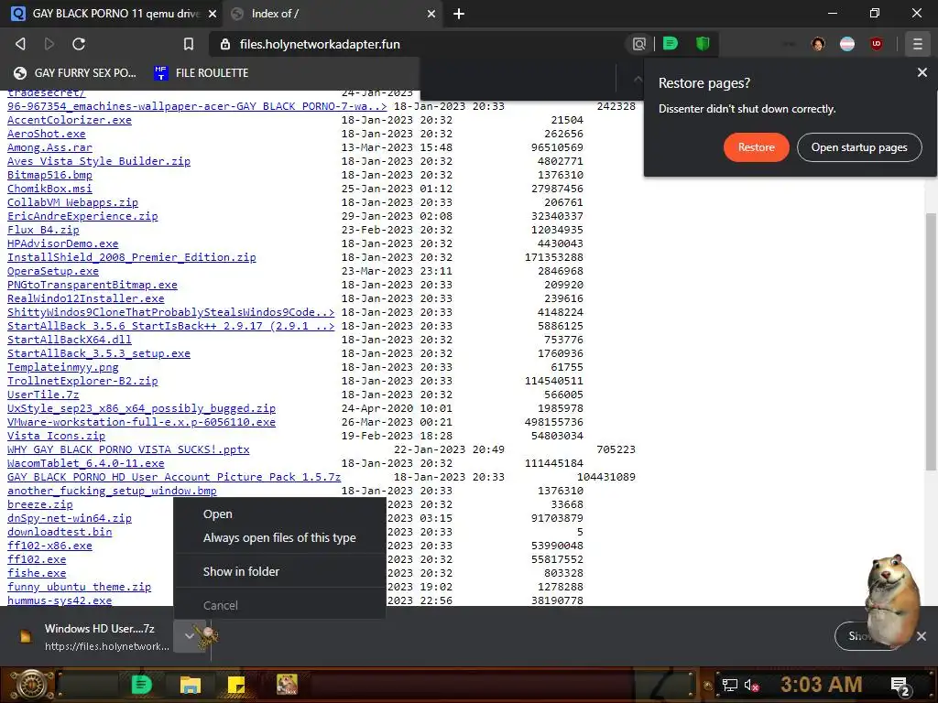Open Sticky Notes from the taskbar
This screenshot has height=703, width=938.
coord(235,685)
